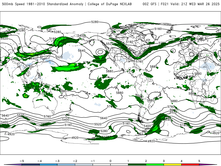Click the 'F021 Valid: 21Z WED MAR 26 2025' text

tap(190, 4)
